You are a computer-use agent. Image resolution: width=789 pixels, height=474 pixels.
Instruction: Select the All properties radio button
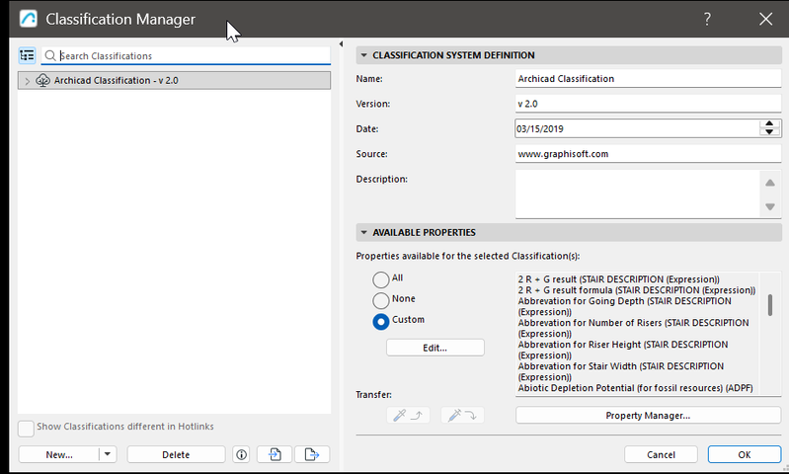click(381, 279)
